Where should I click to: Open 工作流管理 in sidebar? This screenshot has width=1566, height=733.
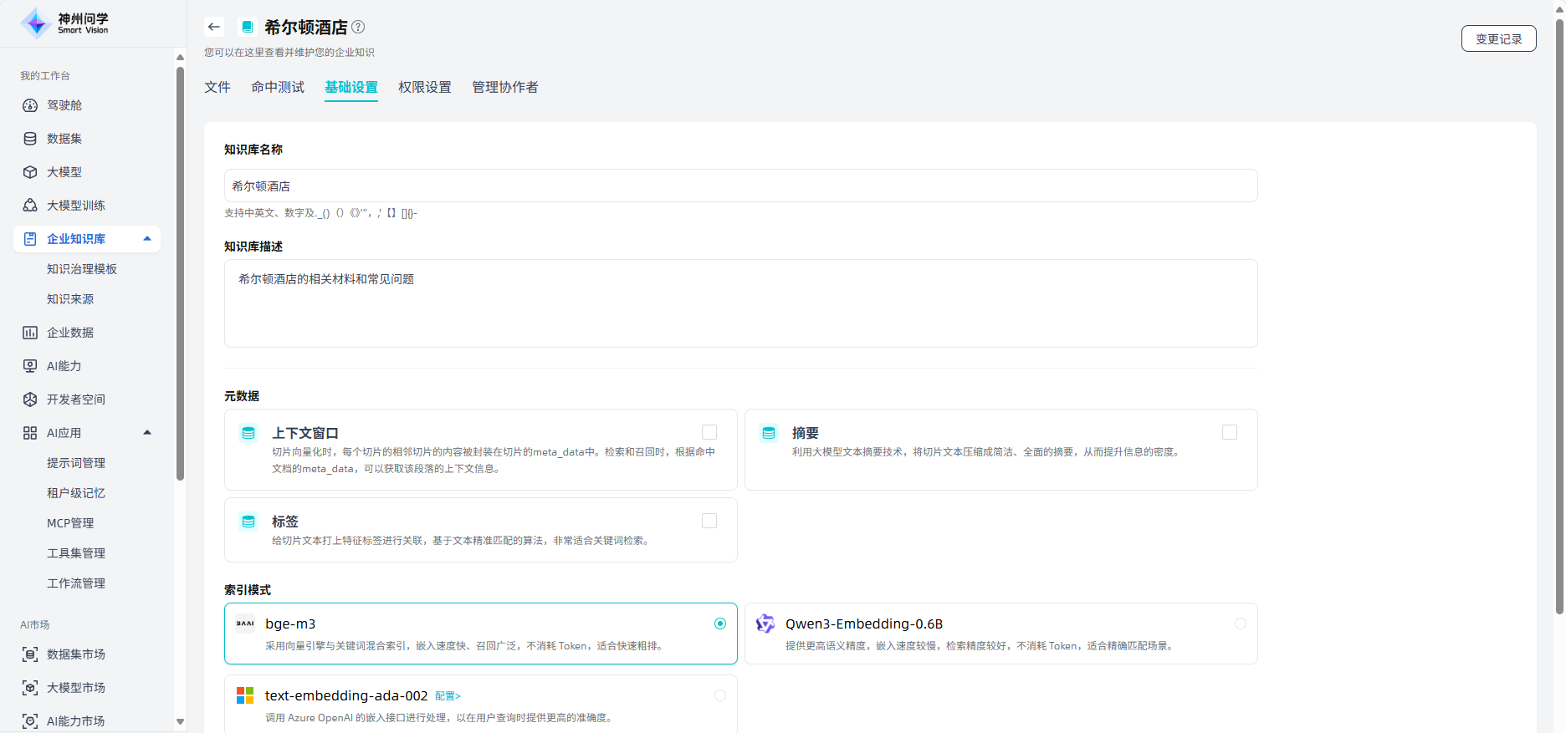pyautogui.click(x=76, y=583)
